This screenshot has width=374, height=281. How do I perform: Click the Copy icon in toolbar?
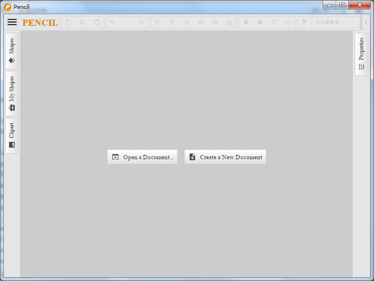[68, 22]
